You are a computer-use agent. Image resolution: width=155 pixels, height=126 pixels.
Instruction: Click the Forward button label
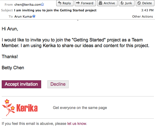tap(87, 3)
